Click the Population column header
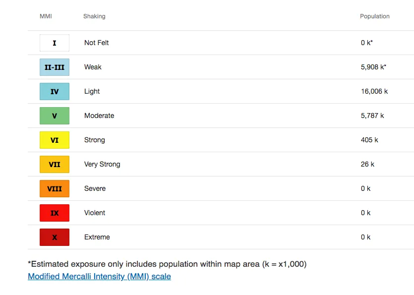 tap(375, 16)
